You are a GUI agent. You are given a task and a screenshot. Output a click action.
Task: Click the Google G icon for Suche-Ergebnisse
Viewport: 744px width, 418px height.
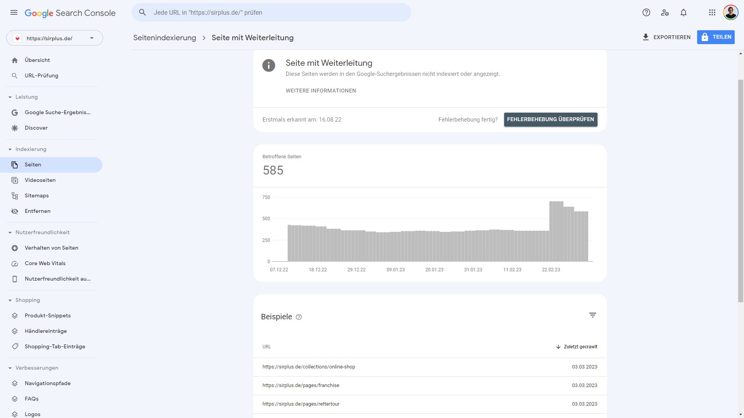coord(15,113)
